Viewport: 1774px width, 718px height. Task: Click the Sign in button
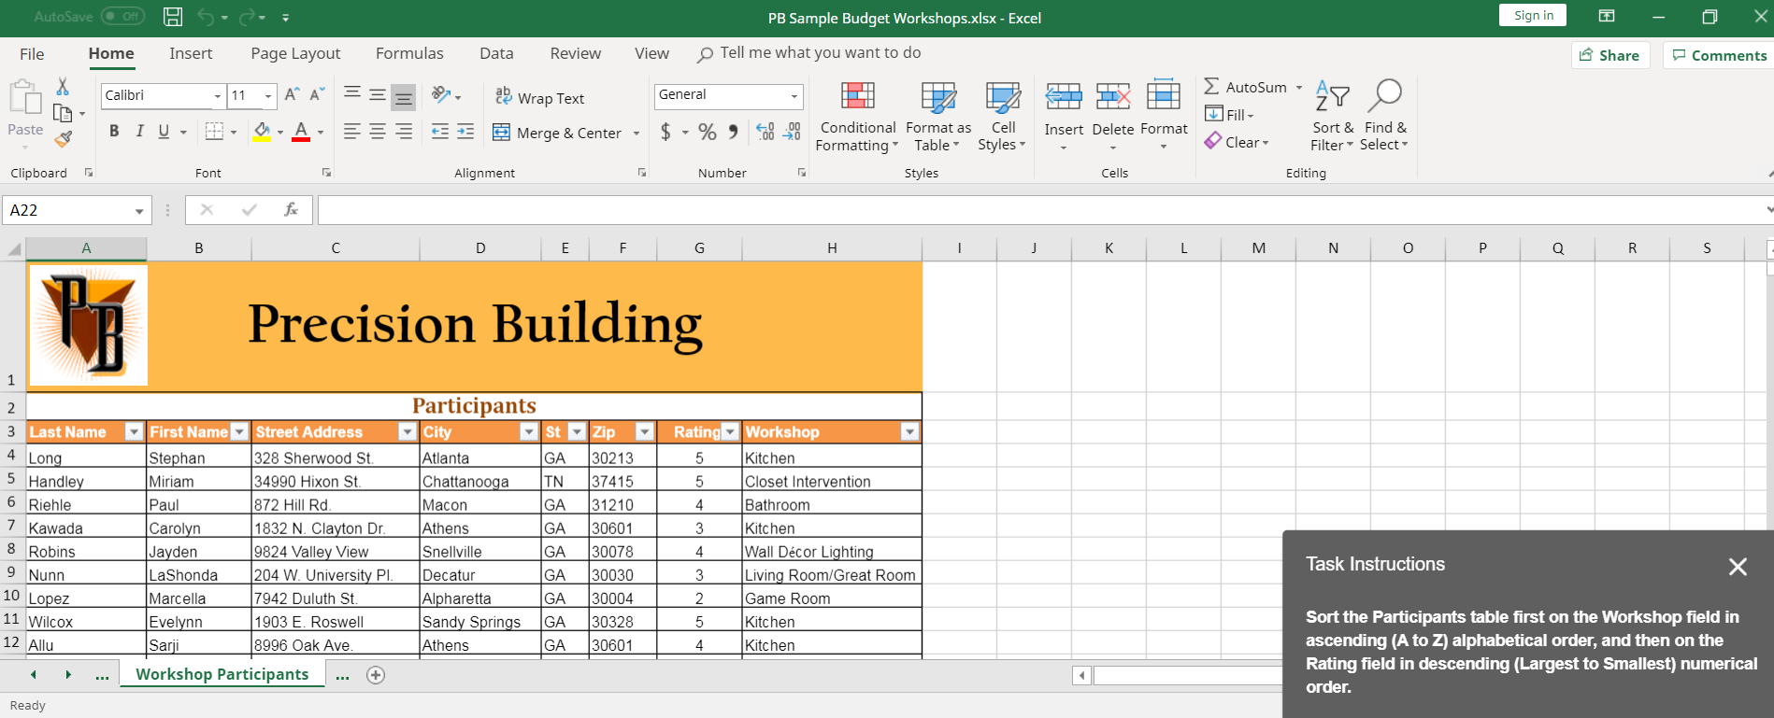pyautogui.click(x=1533, y=16)
